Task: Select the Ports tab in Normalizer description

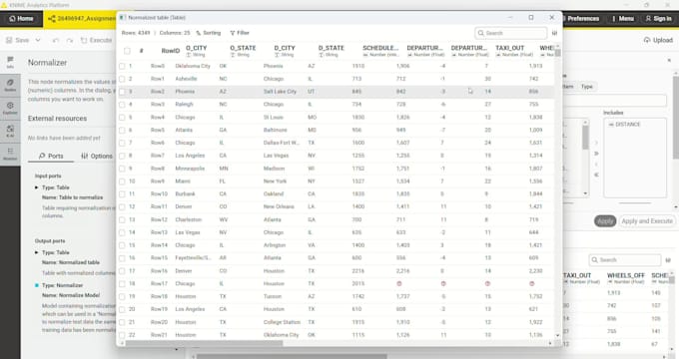Action: (x=51, y=157)
